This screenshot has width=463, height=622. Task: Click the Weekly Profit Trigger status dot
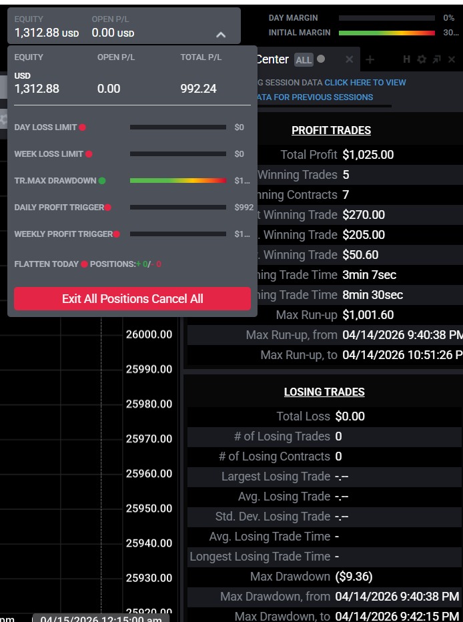(x=117, y=234)
